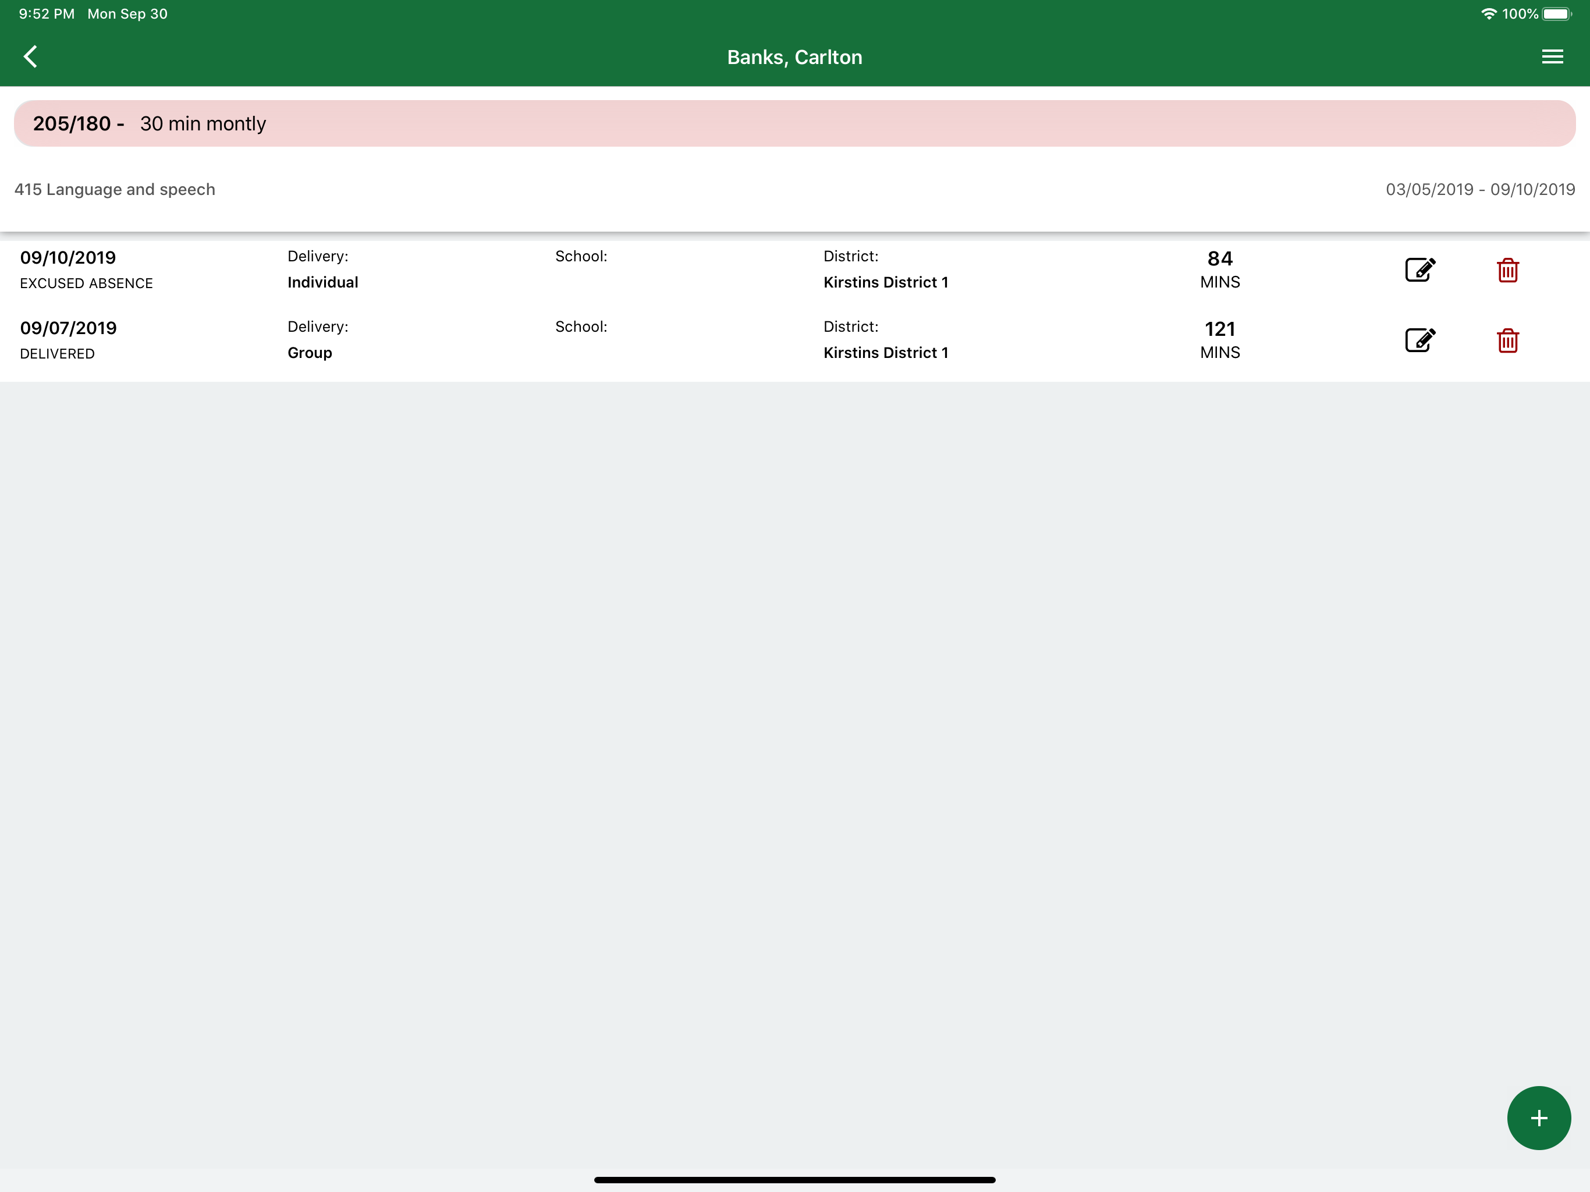Open the hamburger menu
Screen dimensions: 1590x1192
[x=1552, y=57]
